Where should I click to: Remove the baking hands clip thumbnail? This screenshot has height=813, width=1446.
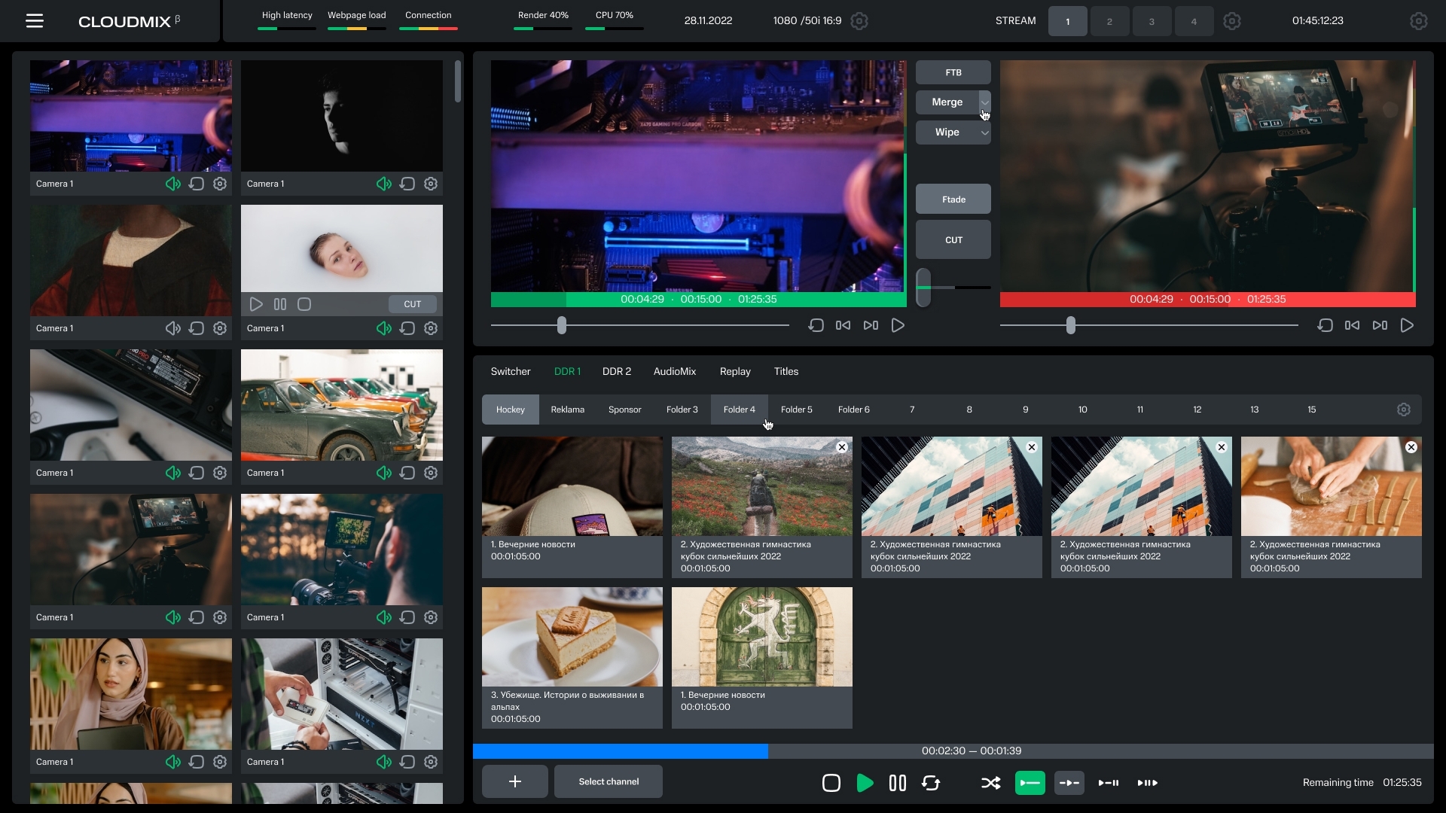[x=1411, y=447]
